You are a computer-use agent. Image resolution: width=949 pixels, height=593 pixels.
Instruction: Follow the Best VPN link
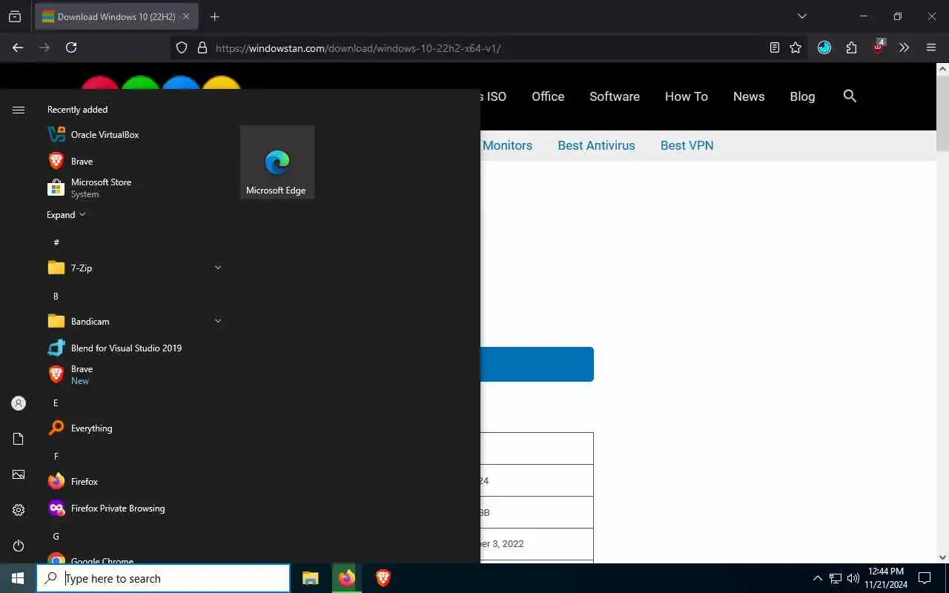(687, 145)
